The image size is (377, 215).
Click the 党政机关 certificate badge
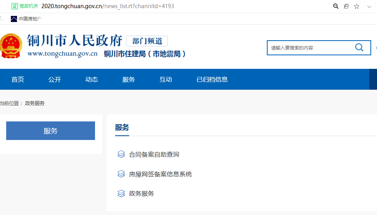pyautogui.click(x=25, y=6)
